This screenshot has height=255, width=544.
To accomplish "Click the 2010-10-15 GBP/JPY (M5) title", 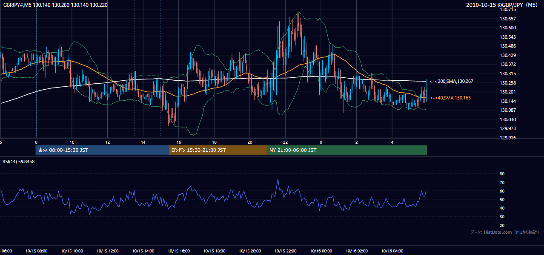I will pos(502,5).
